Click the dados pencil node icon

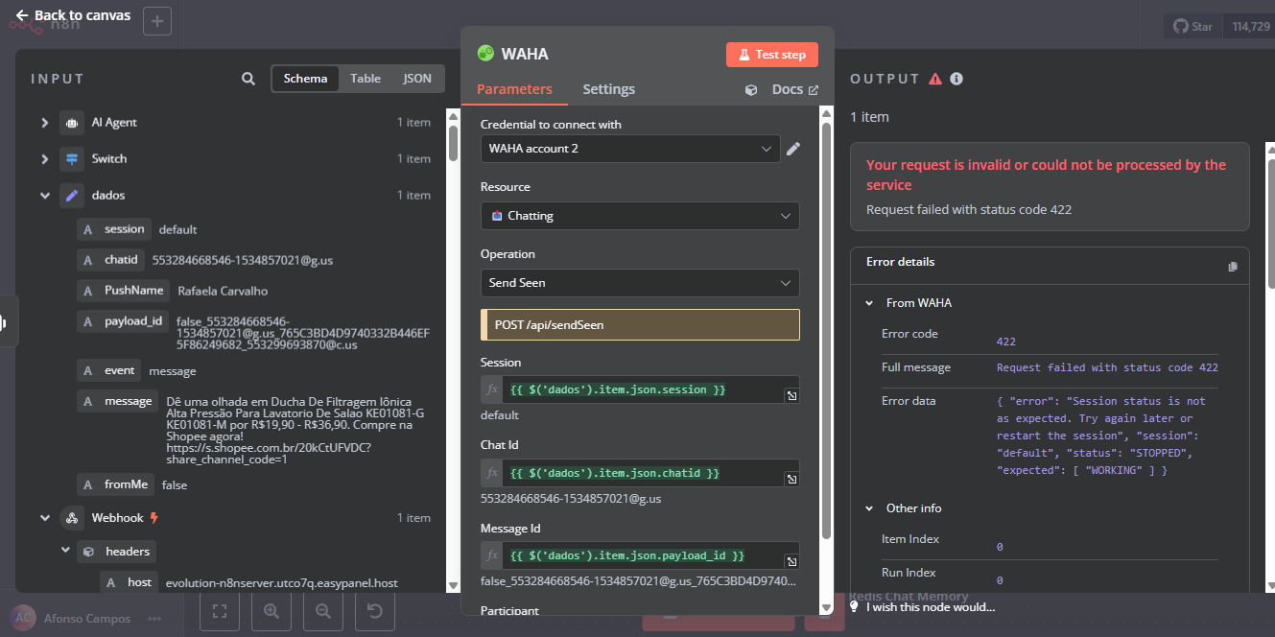coord(71,196)
